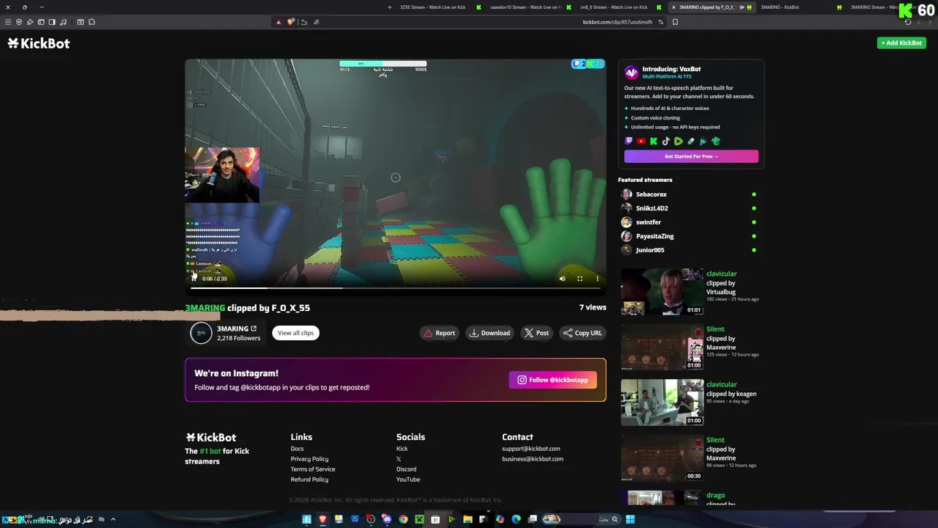Click the YouTube platform icon in VoxBot card
The height and width of the screenshot is (528, 938).
click(x=641, y=141)
